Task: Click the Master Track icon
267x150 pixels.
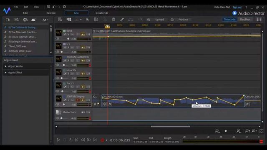Action: pos(58,112)
